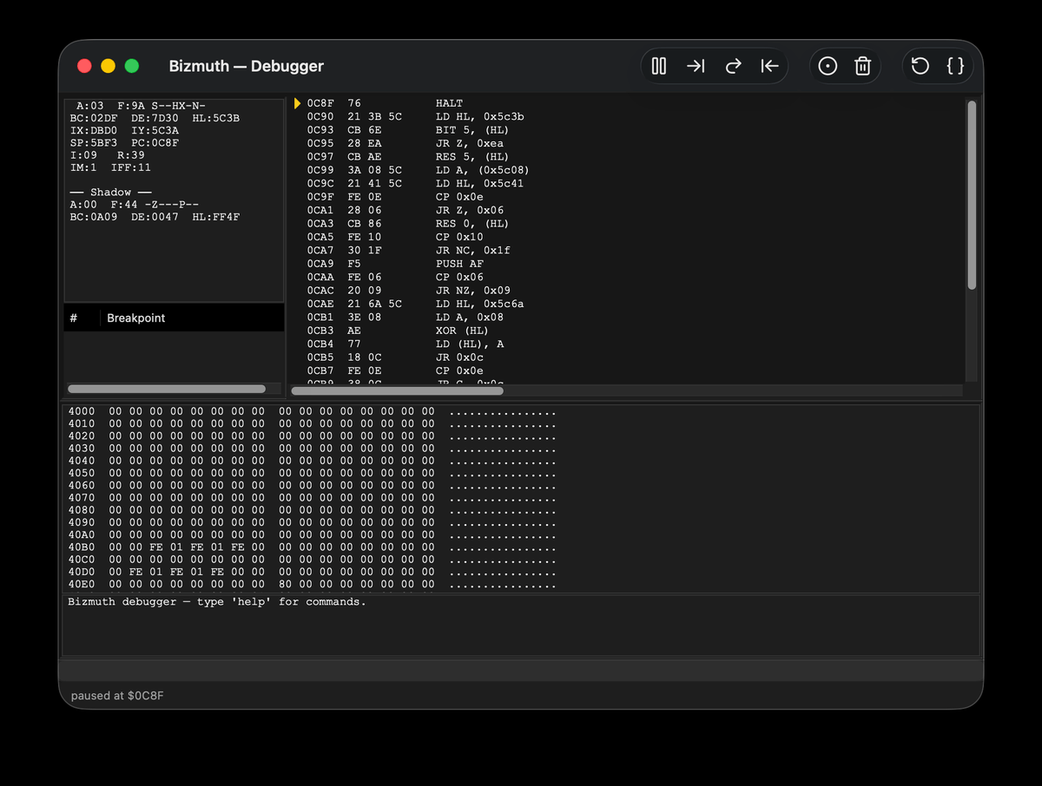
Task: Click the Shadow registers heading
Action: 111,193
